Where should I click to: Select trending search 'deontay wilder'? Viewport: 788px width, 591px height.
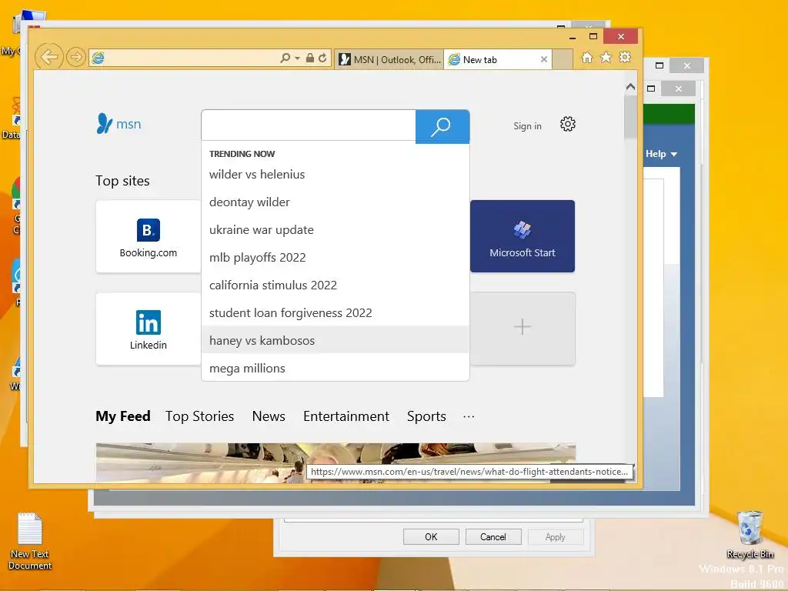click(336, 202)
